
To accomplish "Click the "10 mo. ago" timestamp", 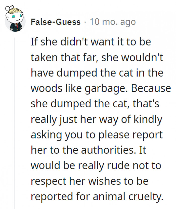I will pos(113,22).
